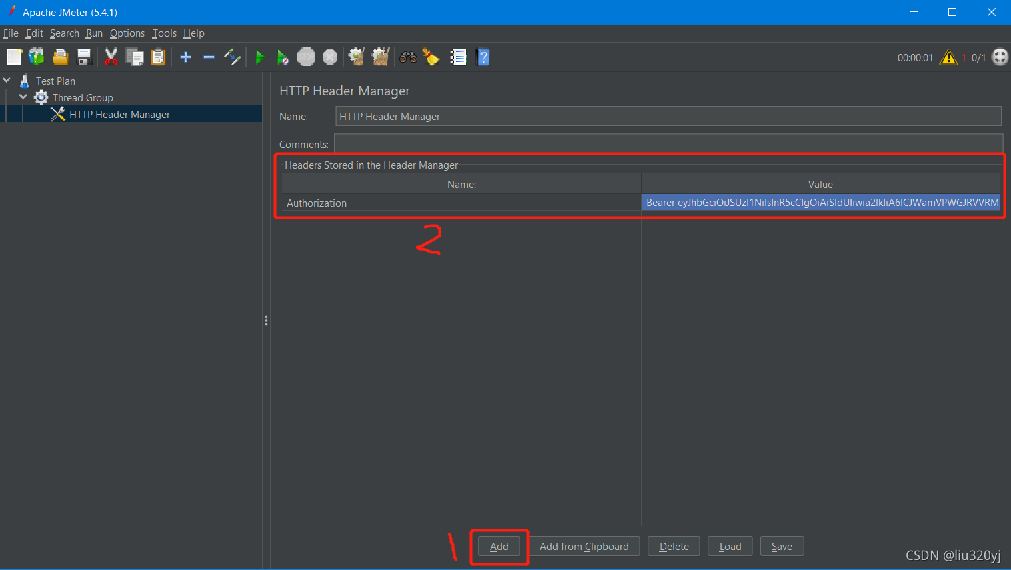Viewport: 1011px width, 570px height.
Task: Open a test plan file via toolbar icon
Action: tap(61, 57)
